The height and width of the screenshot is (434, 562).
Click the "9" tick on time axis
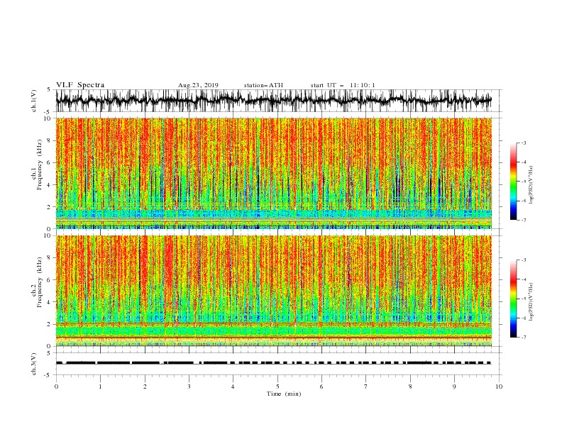(454, 386)
